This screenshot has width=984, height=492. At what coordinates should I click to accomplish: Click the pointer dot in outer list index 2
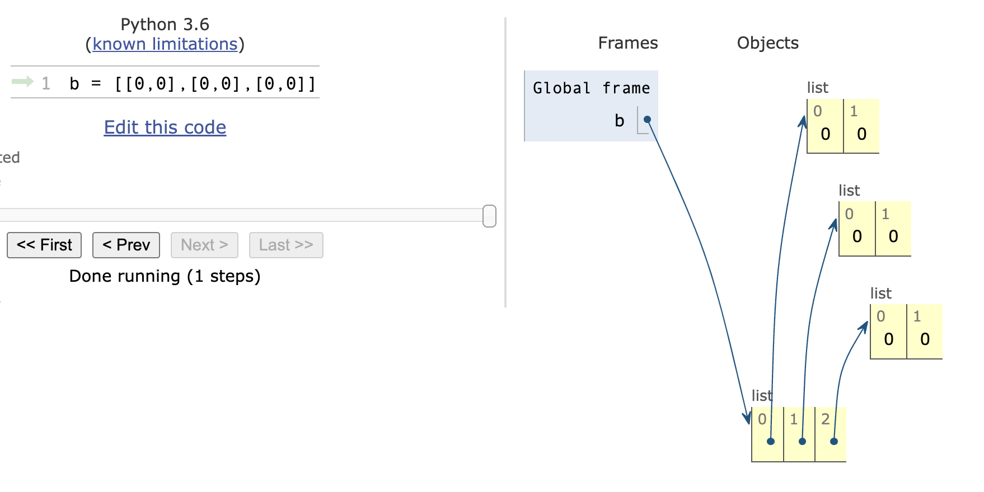(x=834, y=441)
